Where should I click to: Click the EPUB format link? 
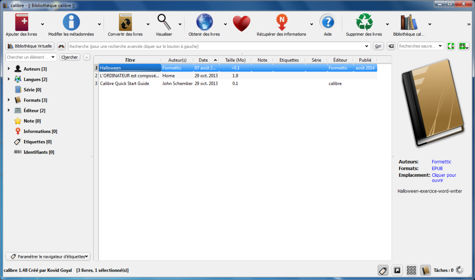pyautogui.click(x=437, y=168)
